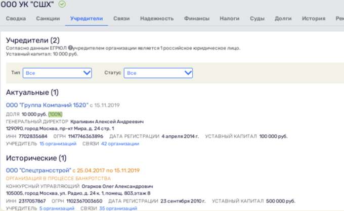This screenshot has height=211, width=344.
Task: Click the Актуальные (1) heading
Action: (32, 92)
